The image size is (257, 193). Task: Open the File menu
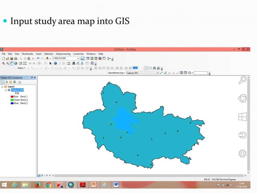tap(4, 54)
